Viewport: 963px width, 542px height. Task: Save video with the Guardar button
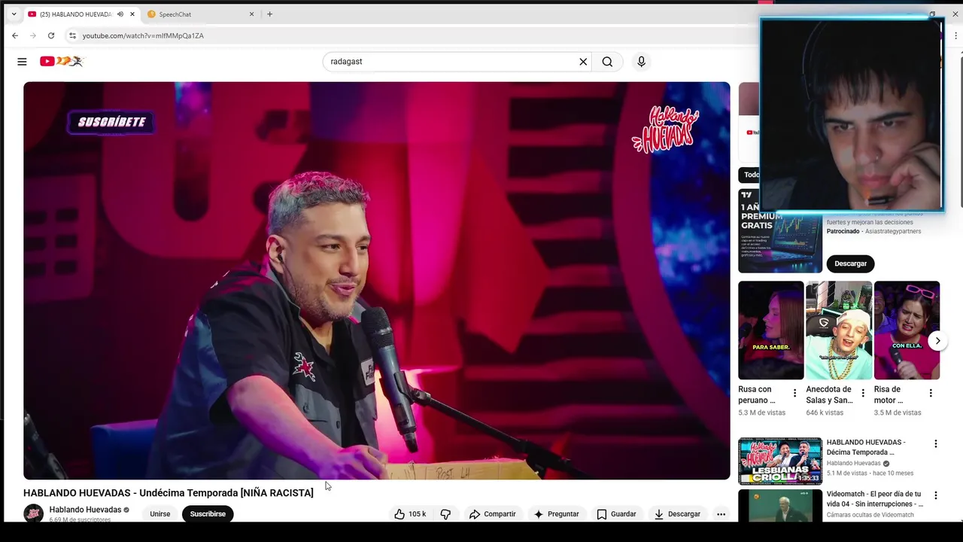click(x=616, y=514)
